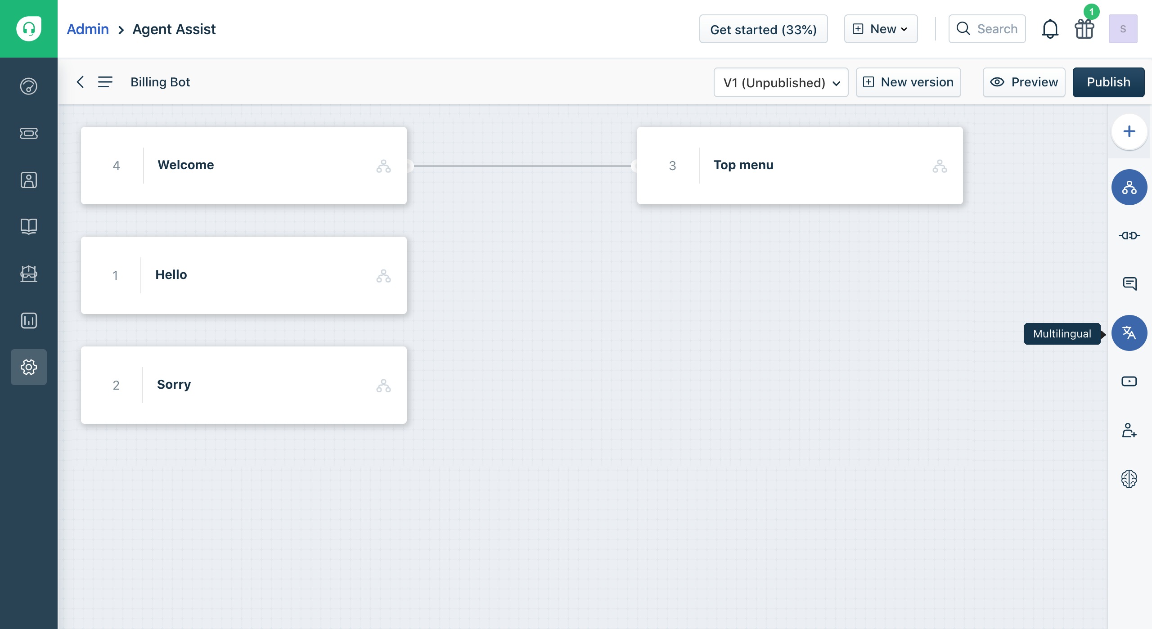Open the add-agent person icon
This screenshot has width=1152, height=629.
click(1129, 430)
